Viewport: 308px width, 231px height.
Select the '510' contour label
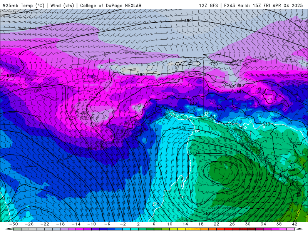(193, 153)
